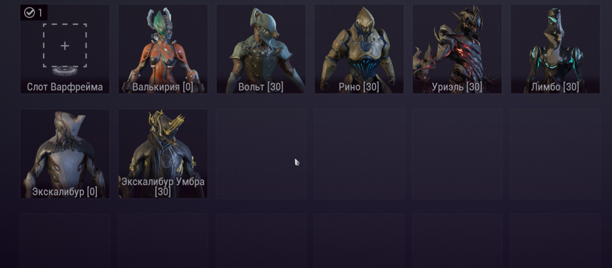Select the Лимбо [30] warframe
This screenshot has height=268, width=612.
pyautogui.click(x=555, y=49)
